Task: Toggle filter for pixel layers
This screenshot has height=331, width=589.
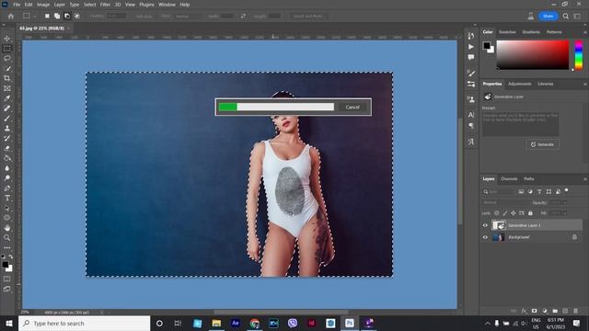Action: [x=521, y=192]
